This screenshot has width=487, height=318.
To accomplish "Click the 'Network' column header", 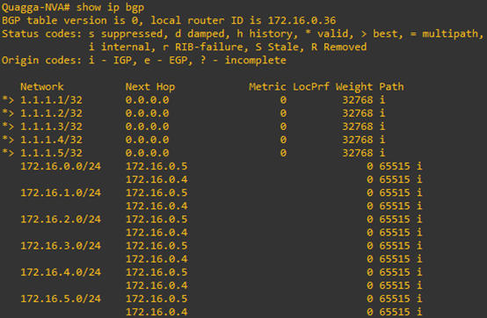I will click(x=42, y=87).
